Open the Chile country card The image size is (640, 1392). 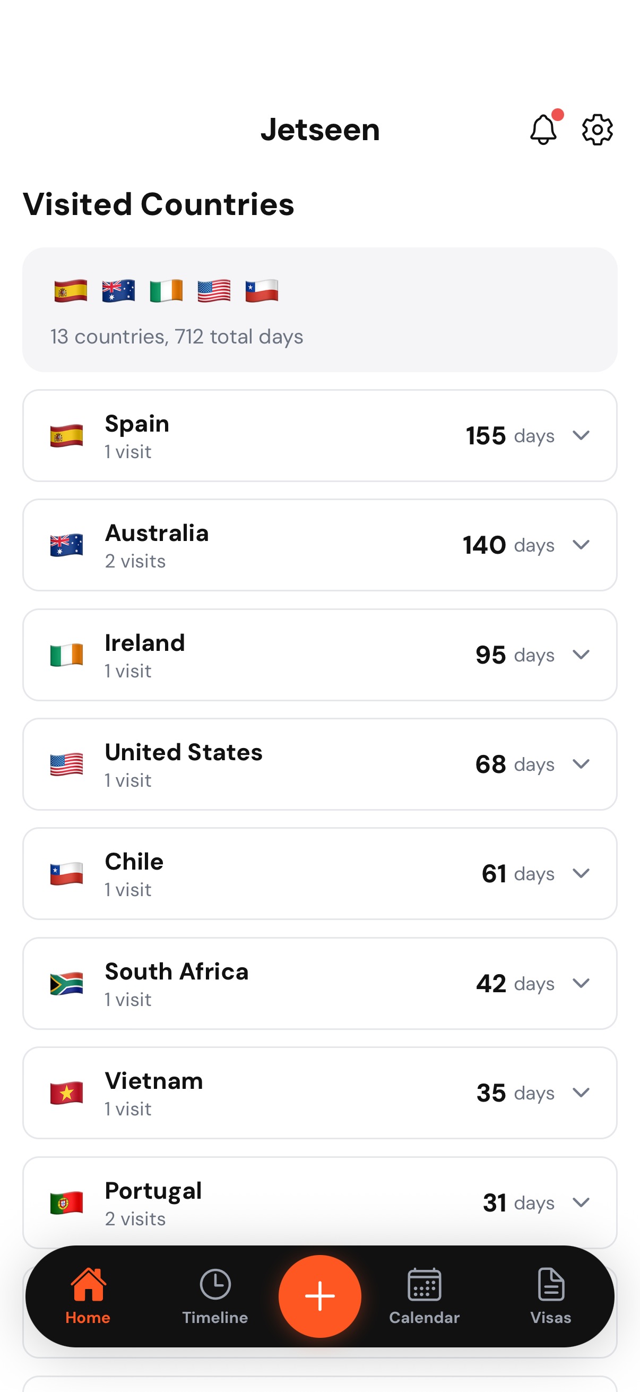click(319, 874)
